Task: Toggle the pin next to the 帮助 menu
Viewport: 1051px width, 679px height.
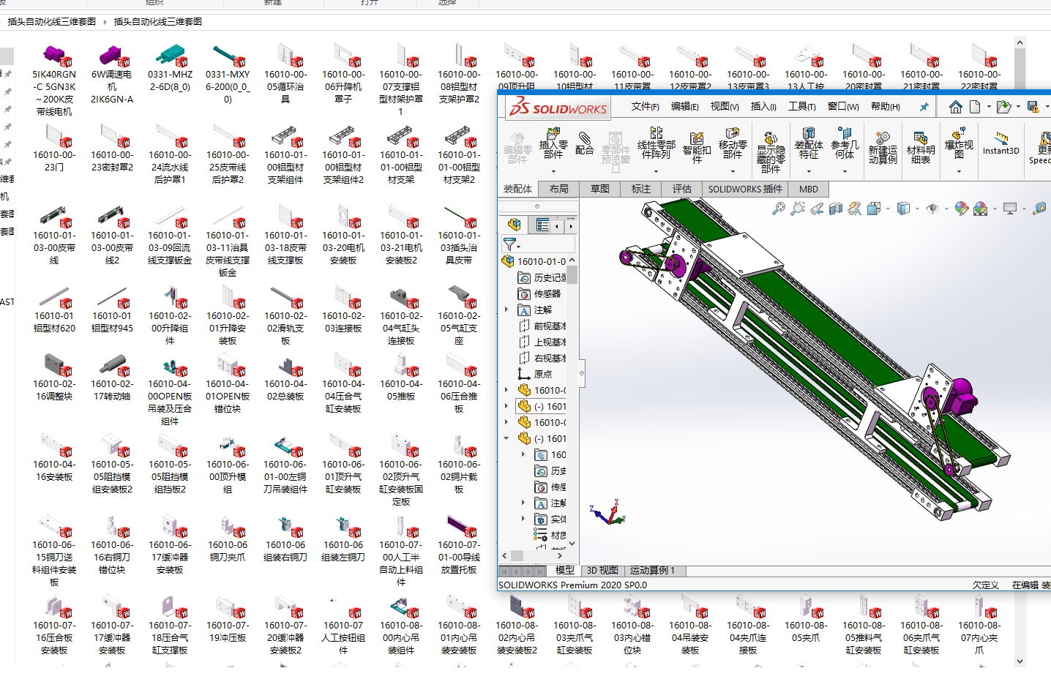Action: [x=924, y=107]
